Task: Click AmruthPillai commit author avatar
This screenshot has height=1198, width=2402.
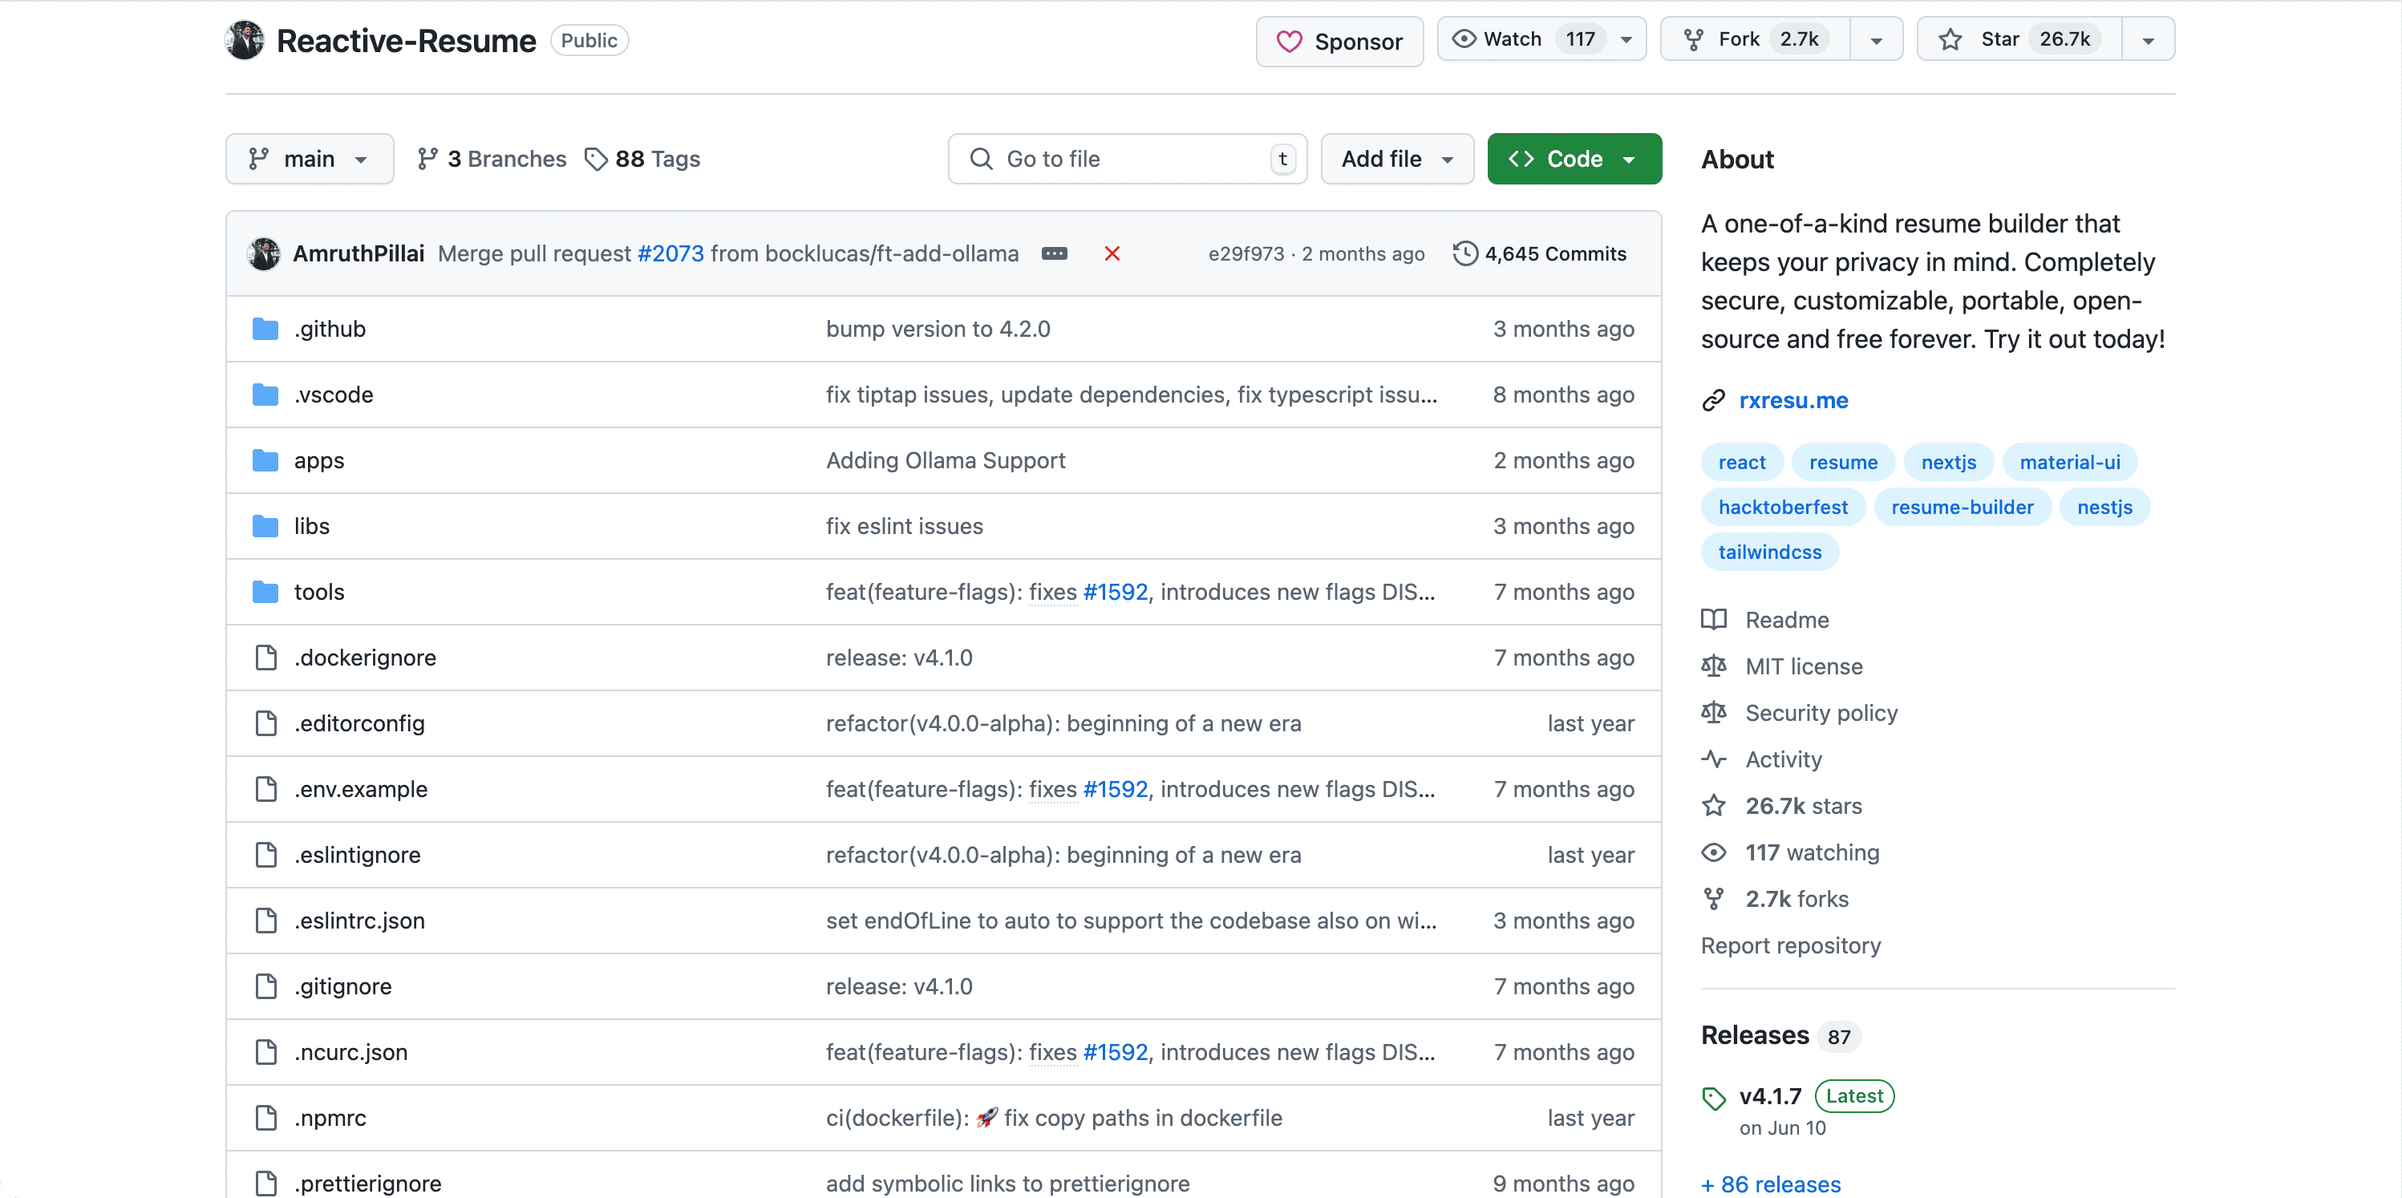Action: tap(264, 253)
